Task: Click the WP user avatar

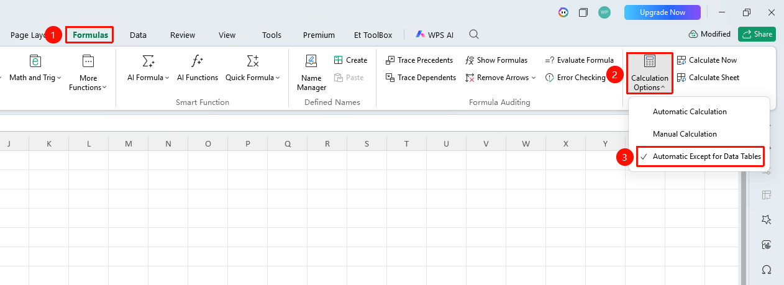Action: (x=604, y=12)
